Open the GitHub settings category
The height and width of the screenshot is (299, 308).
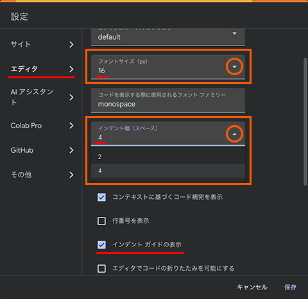(42, 150)
